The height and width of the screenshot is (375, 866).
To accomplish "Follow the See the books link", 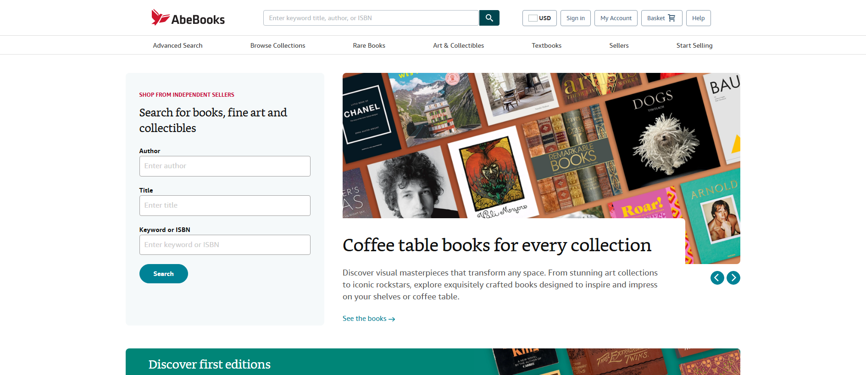I will pos(369,319).
